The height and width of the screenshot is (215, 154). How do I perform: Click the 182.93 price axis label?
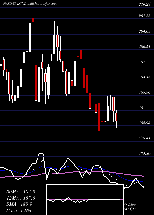[x=144, y=123]
